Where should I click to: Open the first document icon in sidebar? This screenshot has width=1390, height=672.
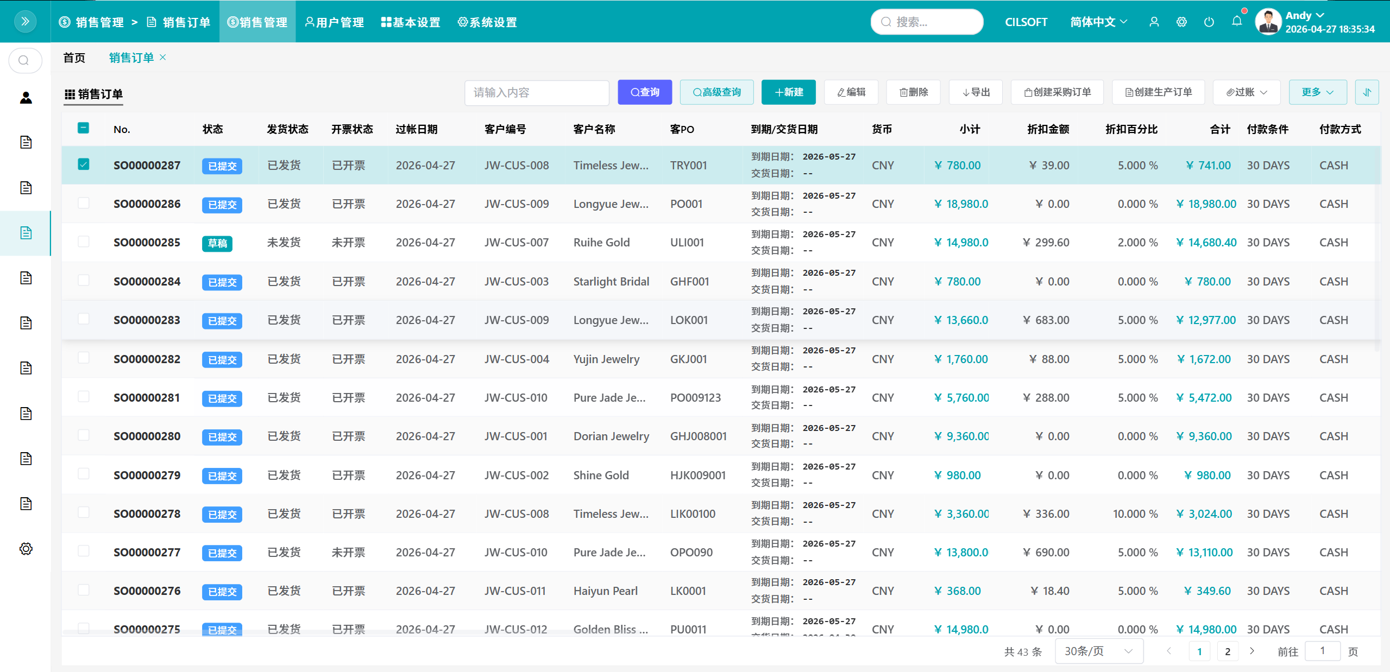click(x=26, y=143)
